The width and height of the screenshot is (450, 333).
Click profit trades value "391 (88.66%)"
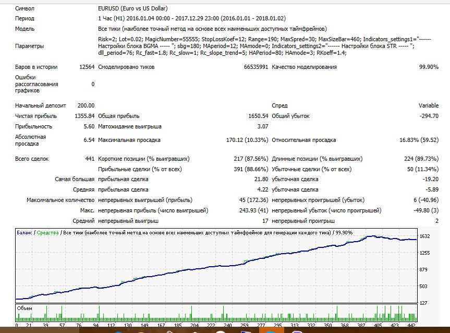[251, 169]
